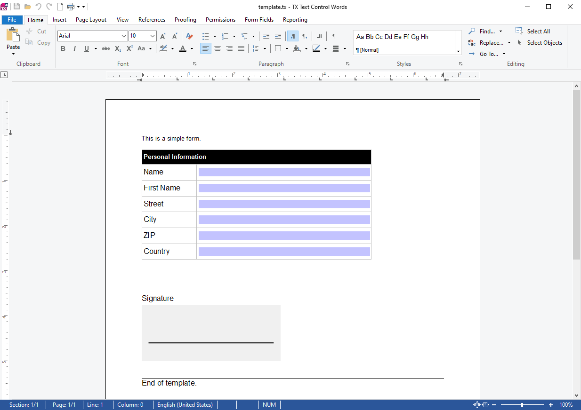
Task: Open the text highlight color dropdown arrow
Action: tap(173, 48)
